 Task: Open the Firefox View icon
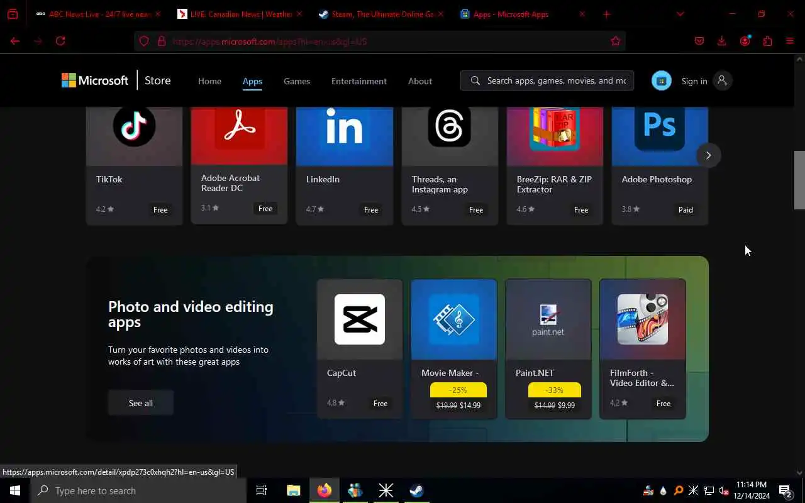tap(13, 14)
